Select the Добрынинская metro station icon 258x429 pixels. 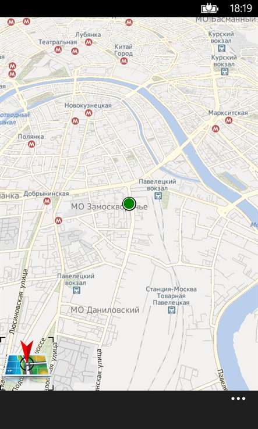pyautogui.click(x=47, y=201)
